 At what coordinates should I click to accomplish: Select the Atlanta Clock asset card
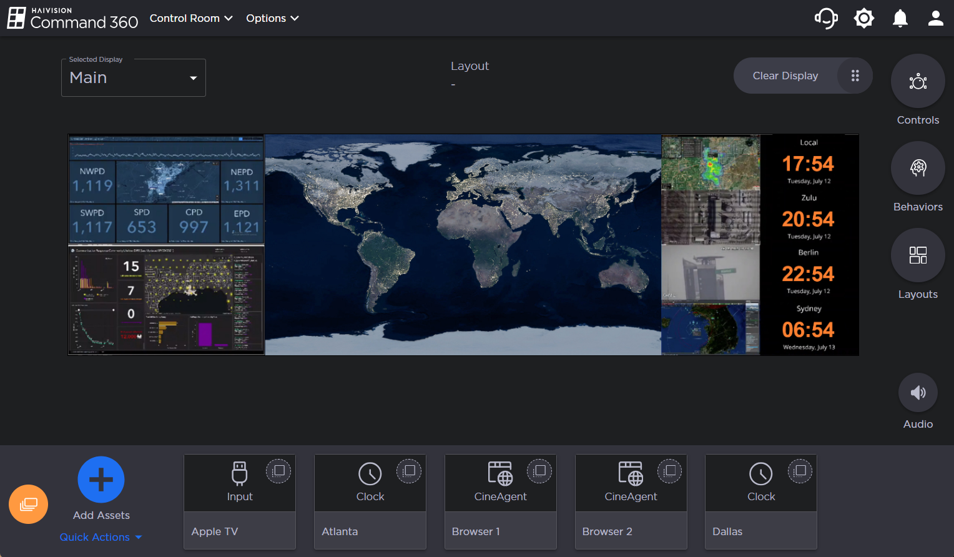point(370,501)
